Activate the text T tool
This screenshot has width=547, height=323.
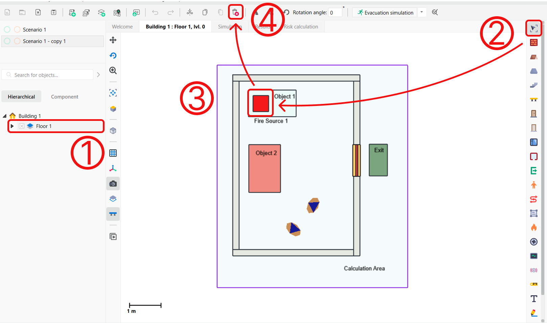pos(533,299)
